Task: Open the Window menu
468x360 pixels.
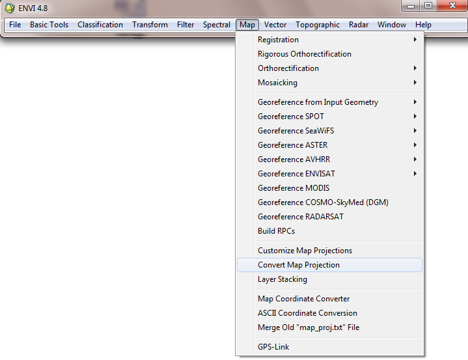Action: point(392,25)
